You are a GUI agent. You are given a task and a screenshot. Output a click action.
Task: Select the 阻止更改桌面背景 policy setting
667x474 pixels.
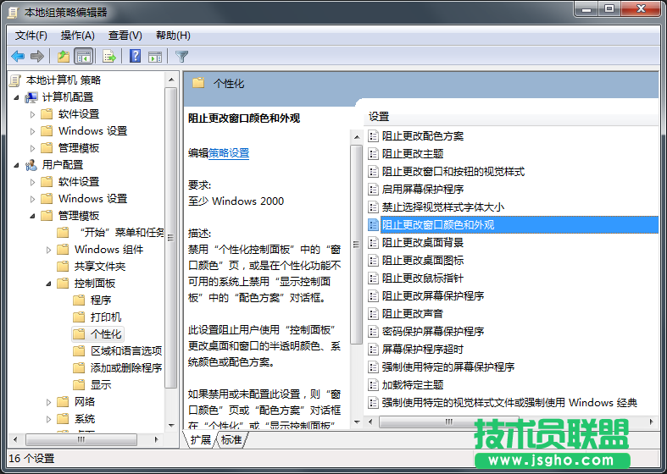tap(424, 243)
